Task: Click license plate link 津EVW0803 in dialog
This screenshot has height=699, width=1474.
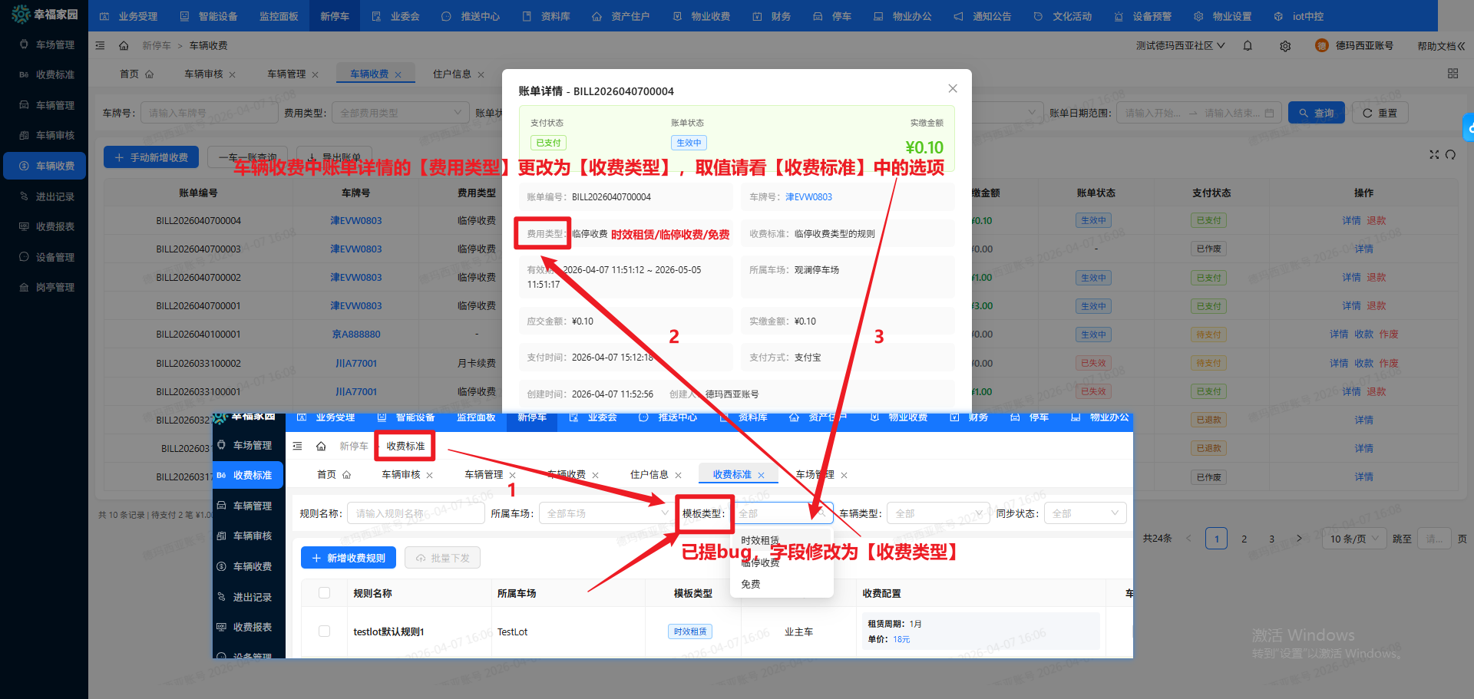Action: (808, 197)
